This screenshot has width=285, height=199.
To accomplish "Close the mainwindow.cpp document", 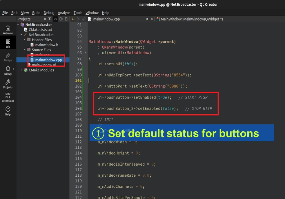I will [152, 19].
